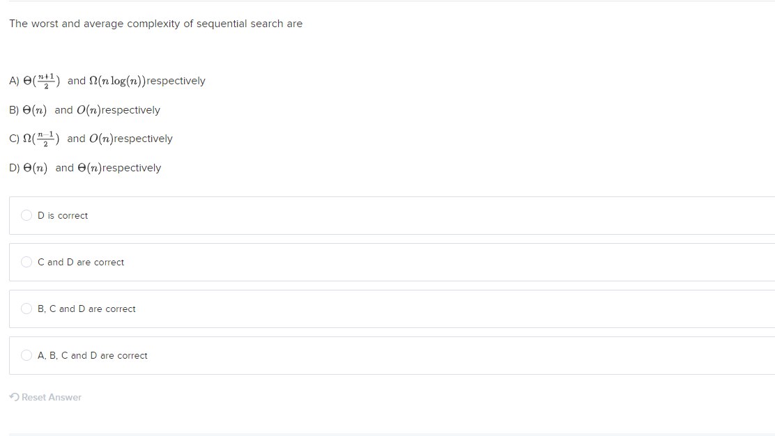This screenshot has height=436, width=775.
Task: Click the 'D)' option letter label
Action: pyautogui.click(x=15, y=168)
